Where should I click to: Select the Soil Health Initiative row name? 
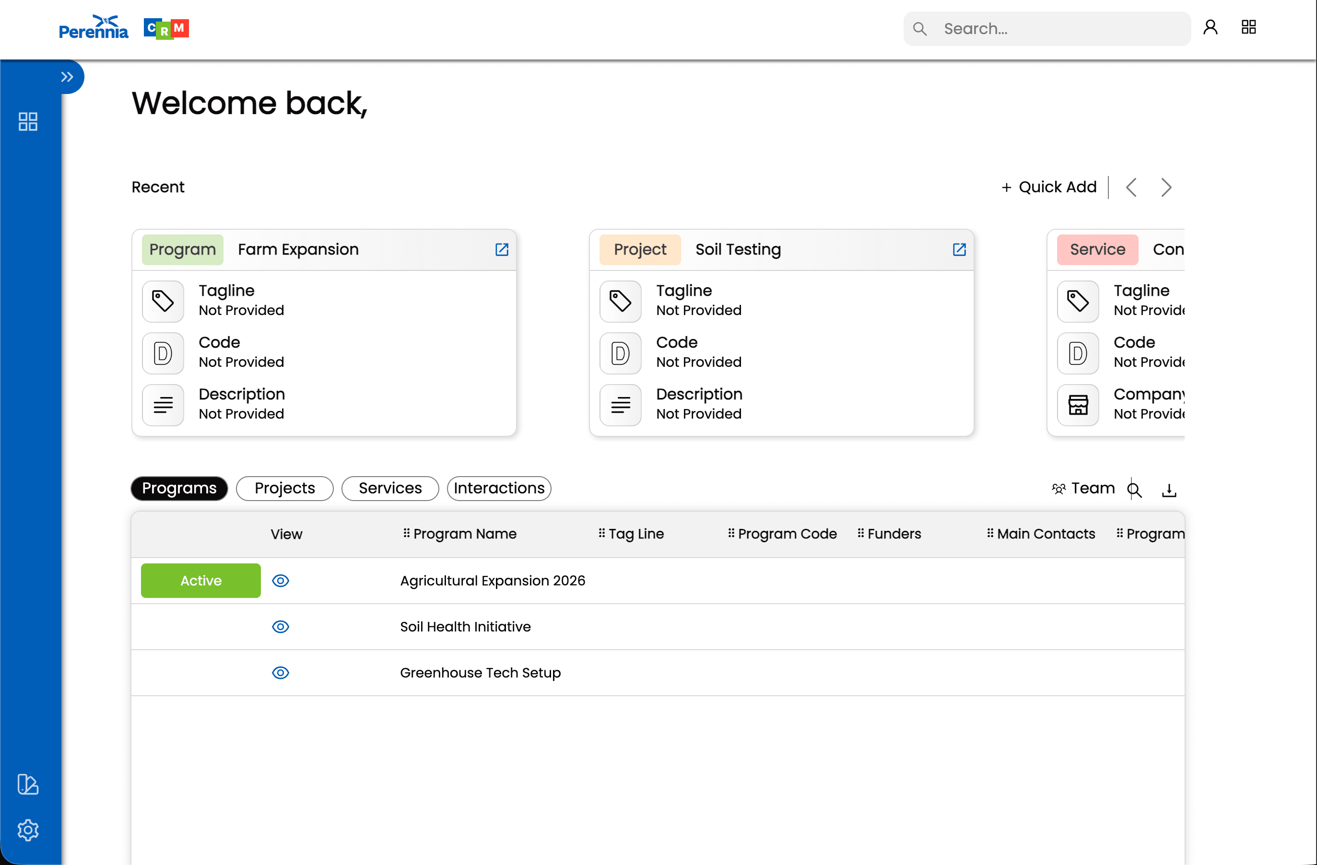pos(465,627)
